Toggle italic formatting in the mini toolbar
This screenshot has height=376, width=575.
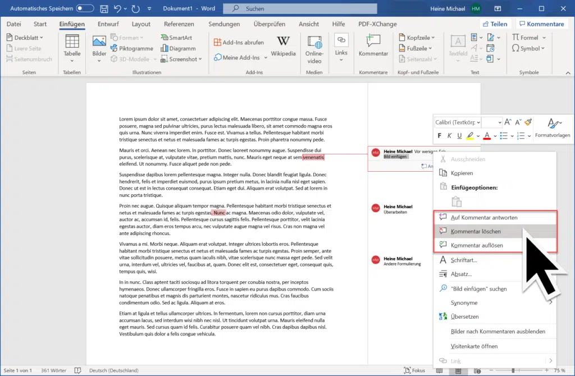[x=449, y=135]
